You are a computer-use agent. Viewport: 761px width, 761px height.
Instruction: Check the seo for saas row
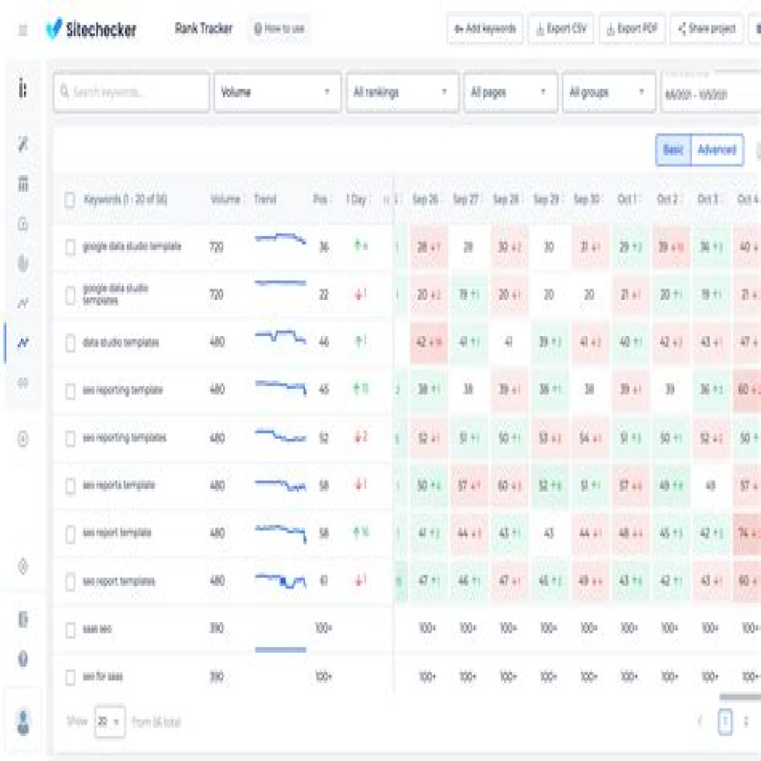tap(70, 677)
